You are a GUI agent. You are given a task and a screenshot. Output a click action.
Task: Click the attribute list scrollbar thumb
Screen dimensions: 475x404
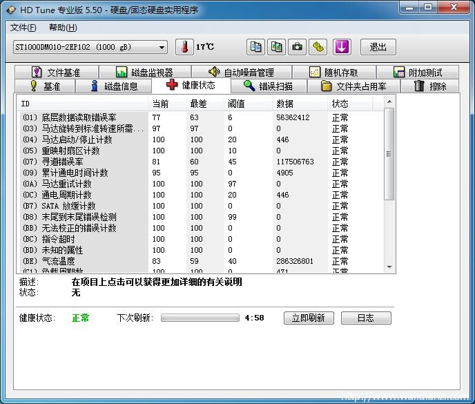pyautogui.click(x=389, y=154)
